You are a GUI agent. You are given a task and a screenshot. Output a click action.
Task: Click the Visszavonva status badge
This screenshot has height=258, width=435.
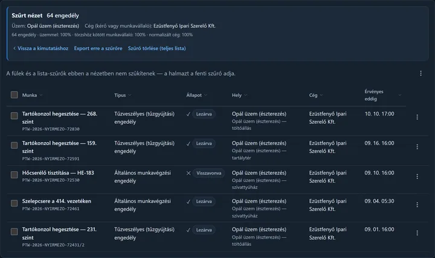point(209,173)
